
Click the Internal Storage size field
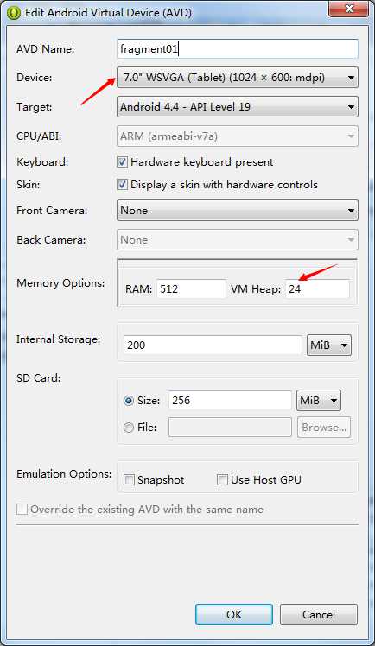[213, 345]
